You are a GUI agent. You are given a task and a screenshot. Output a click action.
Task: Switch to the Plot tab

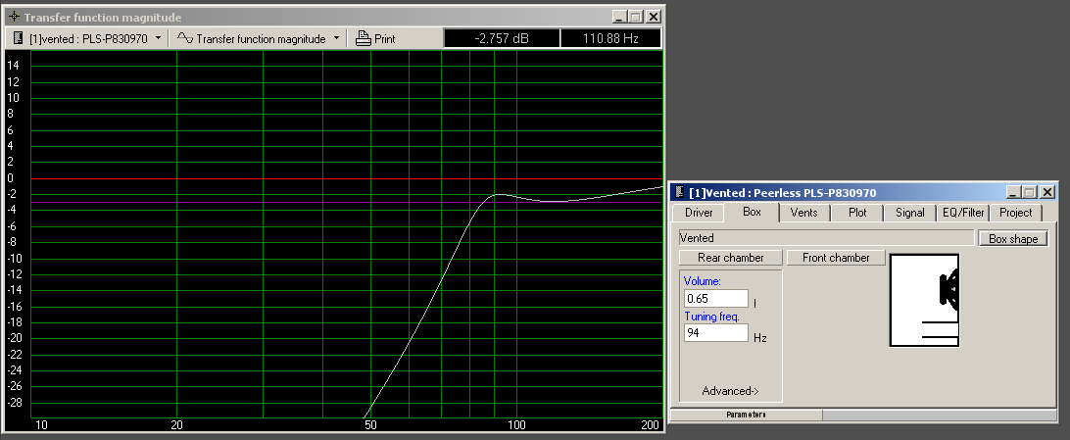click(x=857, y=213)
